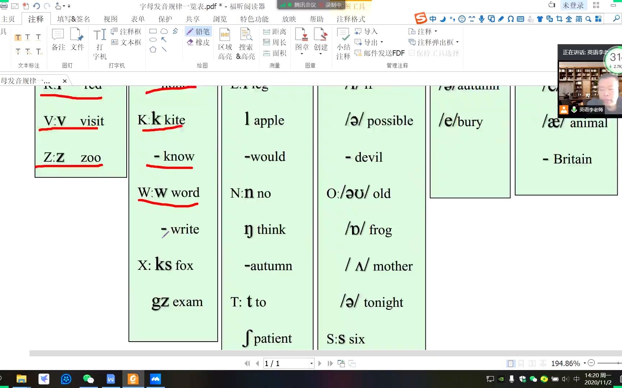Screen dimensions: 622x388
Task: Select the 橡皮 eraser tool
Action: [x=198, y=42]
